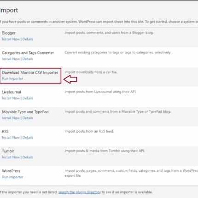Select the LiveJournal title text
This screenshot has width=198, height=198.
(x=12, y=92)
